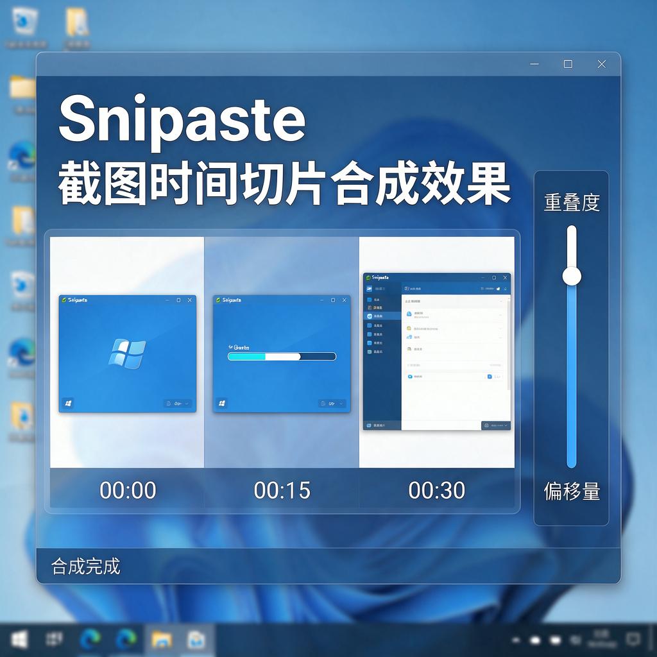Open the bottom-right dropdown in the 00:30 slice window

click(x=496, y=425)
